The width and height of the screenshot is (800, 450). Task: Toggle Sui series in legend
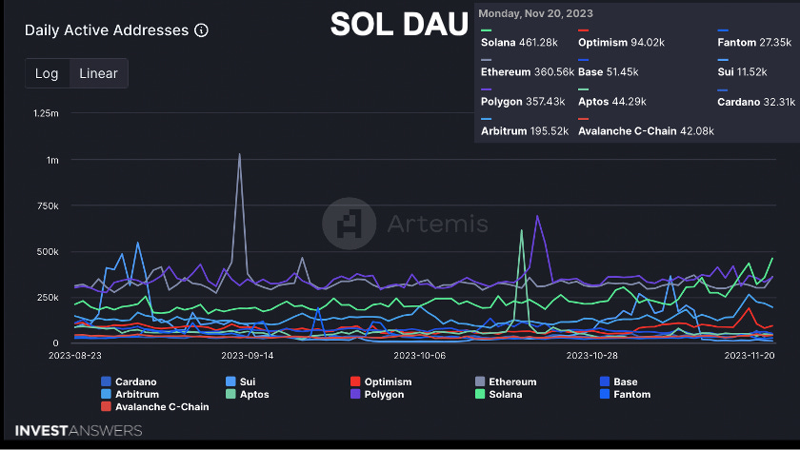click(240, 382)
